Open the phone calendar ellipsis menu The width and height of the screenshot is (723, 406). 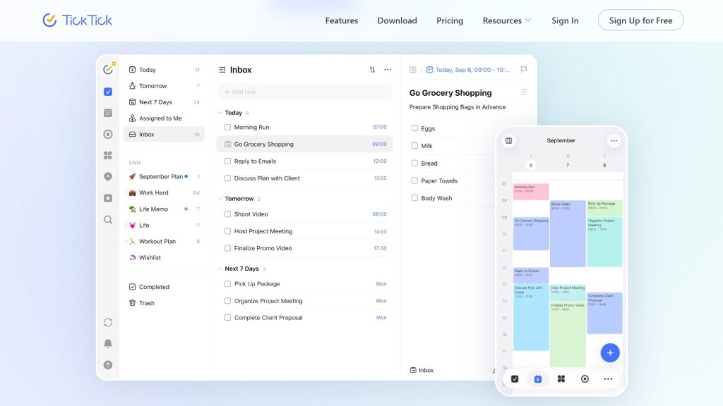point(614,140)
